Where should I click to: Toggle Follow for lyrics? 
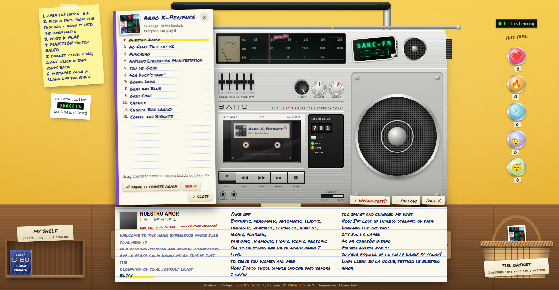[x=406, y=201]
